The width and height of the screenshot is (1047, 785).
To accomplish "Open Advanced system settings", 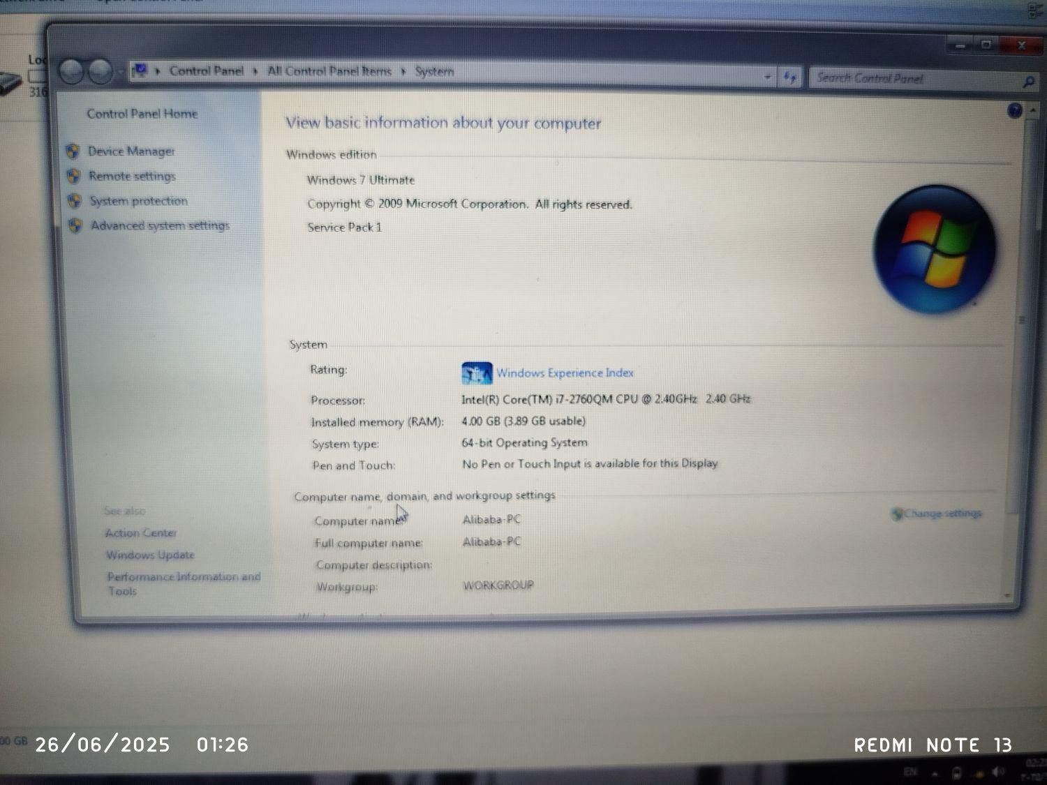I will tap(160, 225).
